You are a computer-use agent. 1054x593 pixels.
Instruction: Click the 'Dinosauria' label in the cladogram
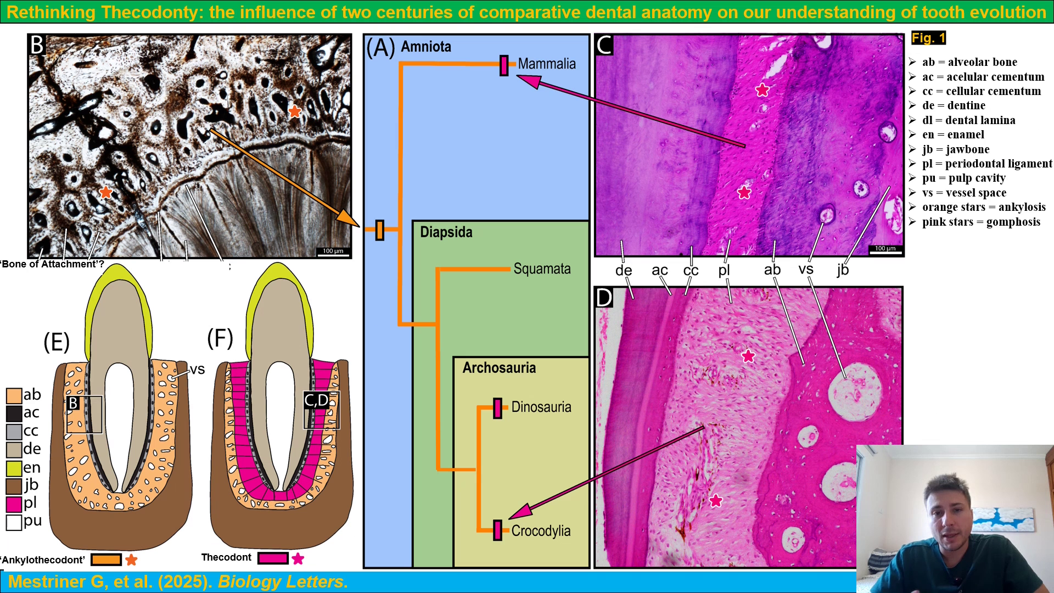(x=541, y=407)
